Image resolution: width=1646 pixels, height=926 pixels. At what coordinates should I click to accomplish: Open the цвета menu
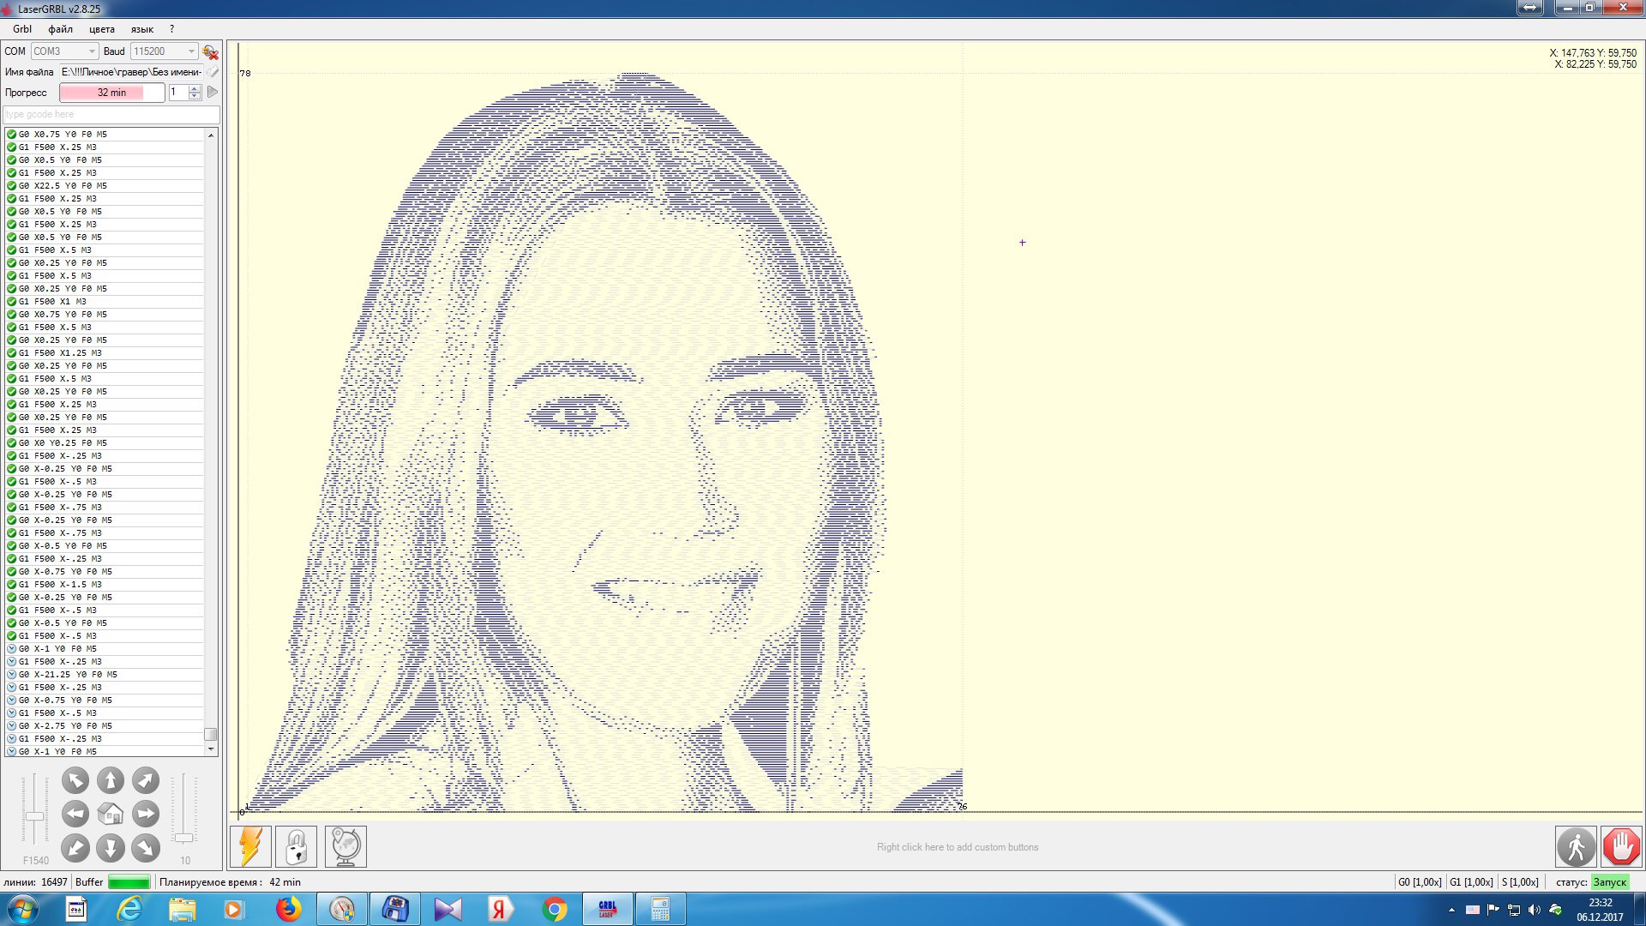coord(101,29)
